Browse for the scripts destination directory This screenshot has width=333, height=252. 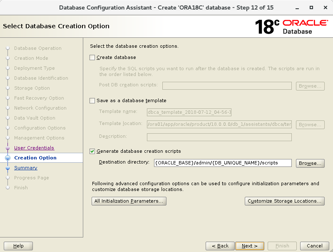click(310, 163)
